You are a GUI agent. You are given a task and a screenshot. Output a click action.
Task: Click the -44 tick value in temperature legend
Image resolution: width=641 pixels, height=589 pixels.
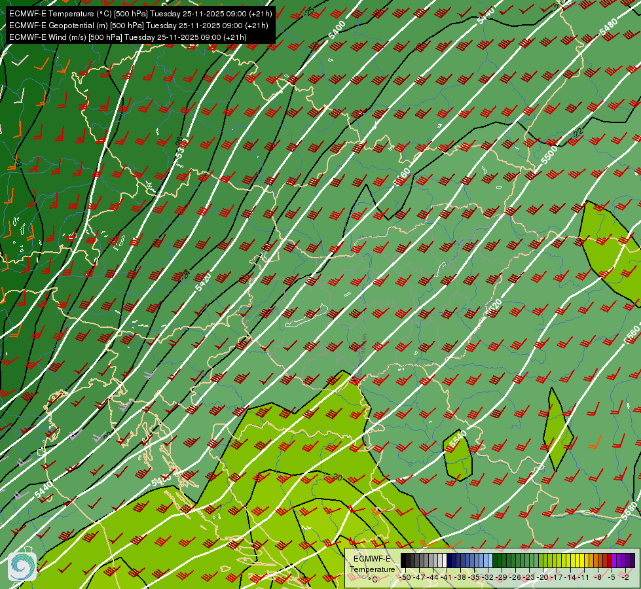click(433, 577)
